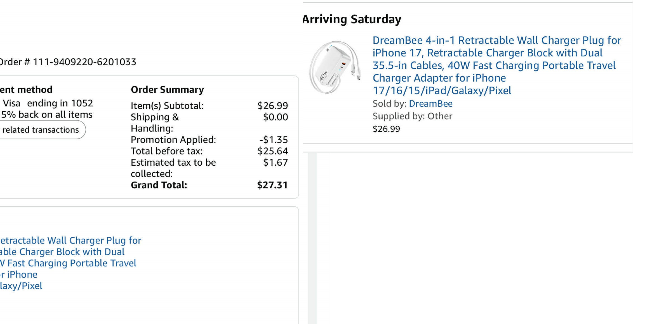
Task: Click the product price below Supplied by
Action: (386, 129)
